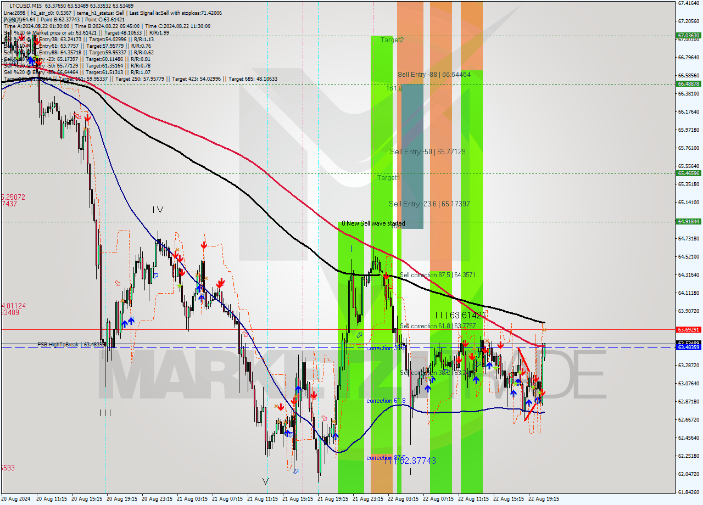Click '21 Aug 03:15' on the time axis

192,499
